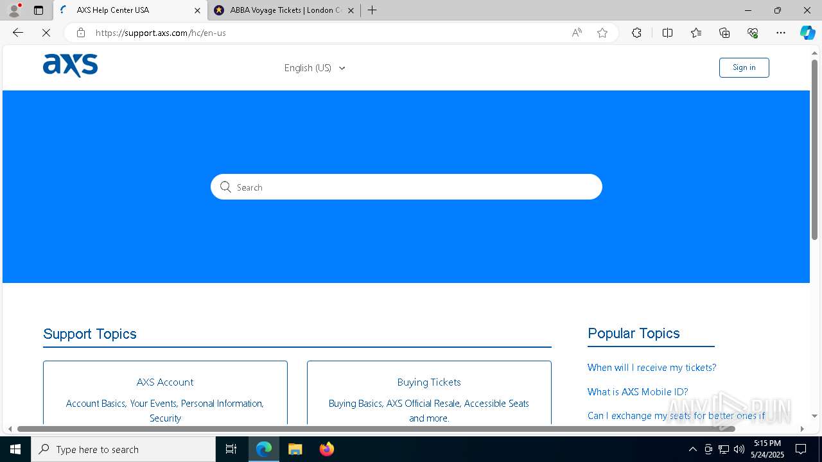Switch to the AXS Help Center USA tab
The height and width of the screenshot is (462, 822).
(x=131, y=10)
